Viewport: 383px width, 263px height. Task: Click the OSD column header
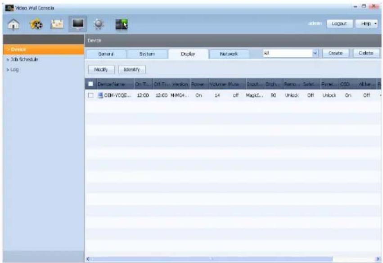pyautogui.click(x=348, y=84)
